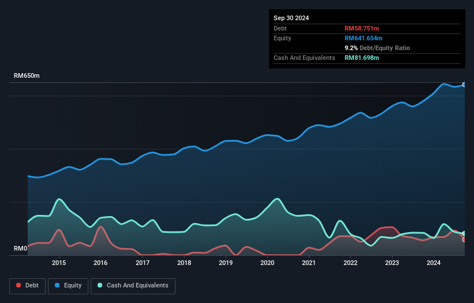
Task: Click the 2023 x-axis label
Action: tap(392, 263)
